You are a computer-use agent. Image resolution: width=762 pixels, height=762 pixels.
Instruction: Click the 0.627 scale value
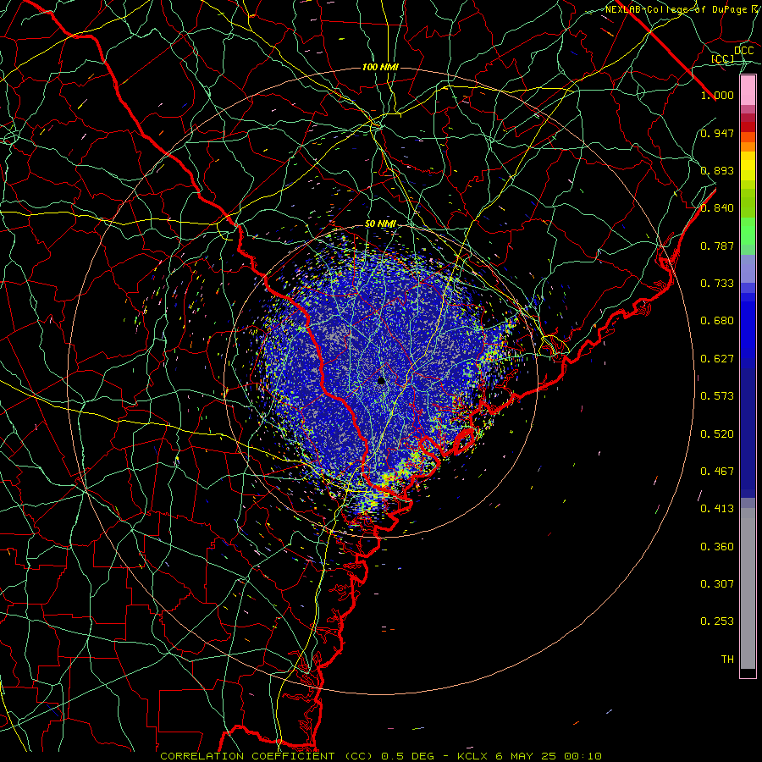tap(717, 359)
